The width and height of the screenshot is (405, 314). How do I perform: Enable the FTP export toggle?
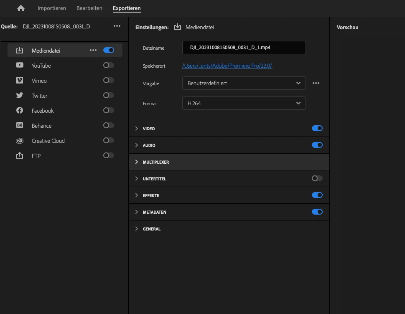point(109,155)
